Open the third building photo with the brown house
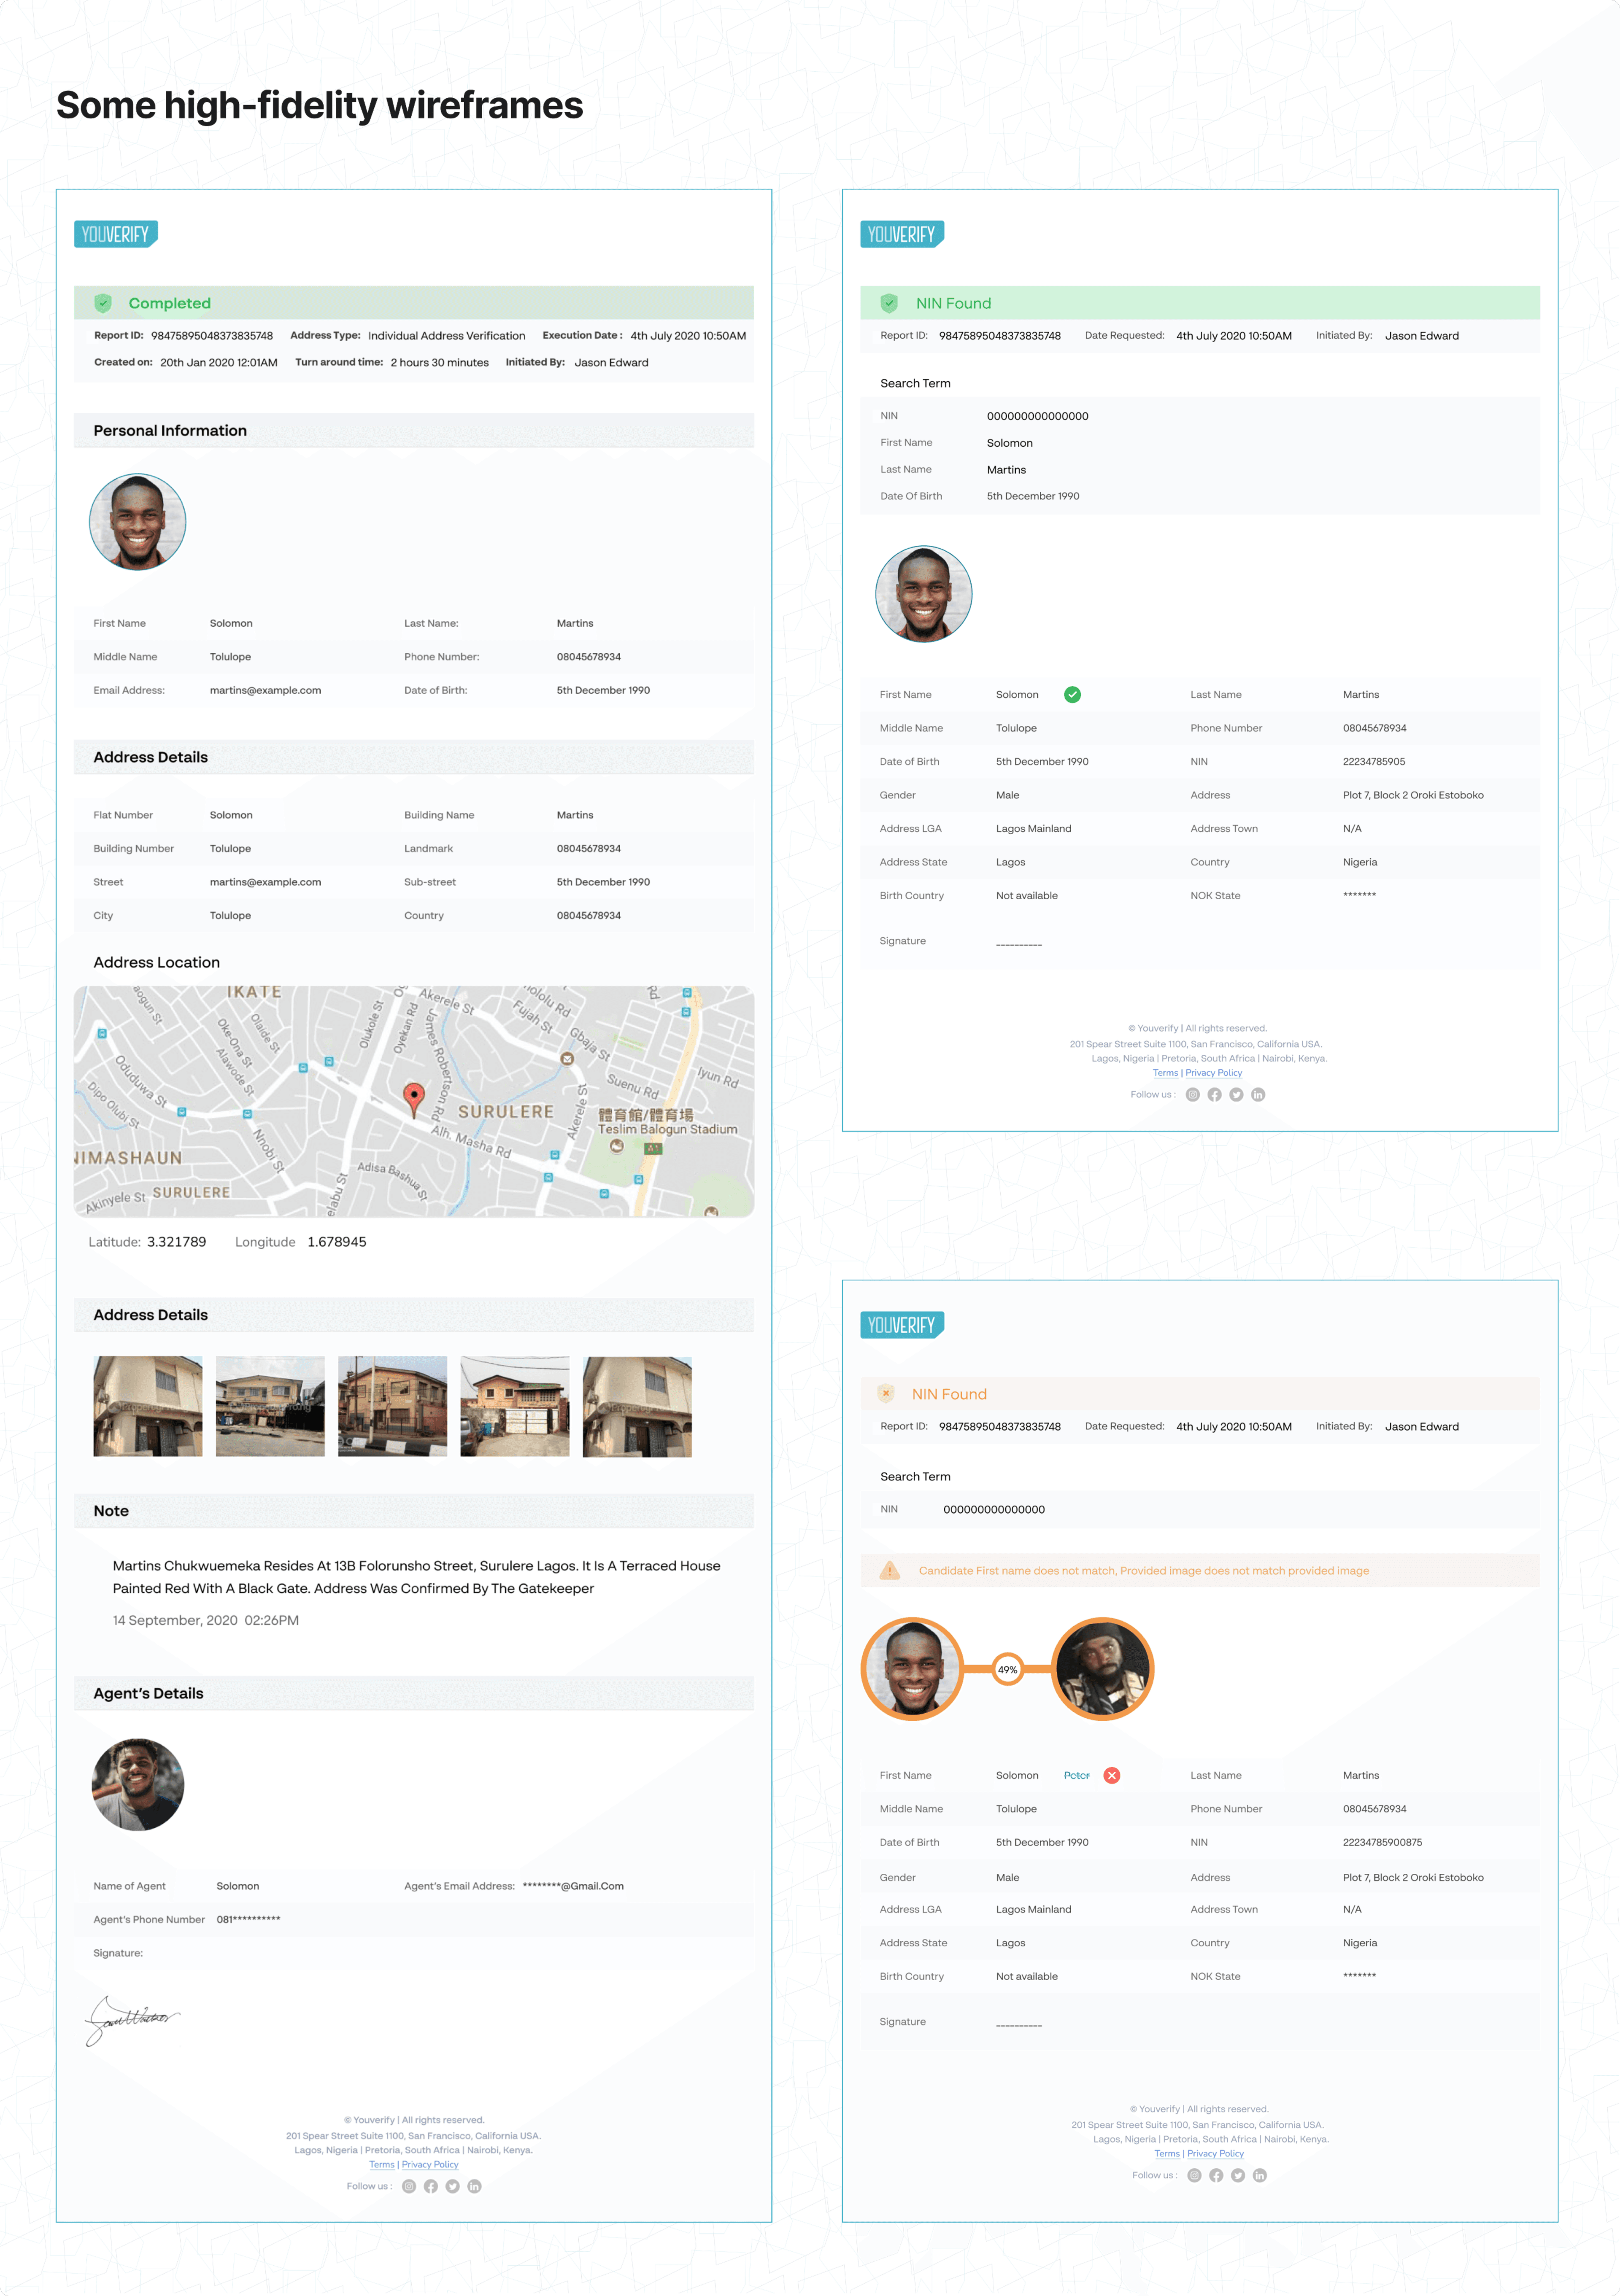 tap(393, 1407)
